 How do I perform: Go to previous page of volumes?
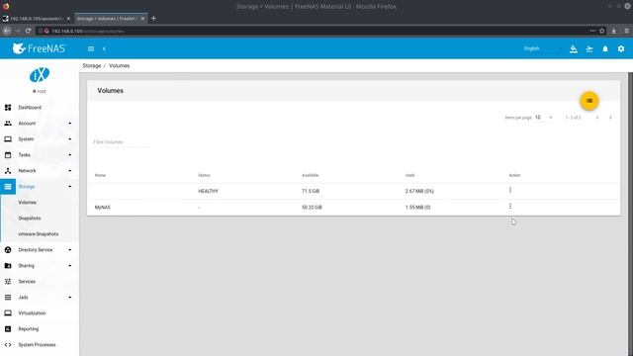597,118
